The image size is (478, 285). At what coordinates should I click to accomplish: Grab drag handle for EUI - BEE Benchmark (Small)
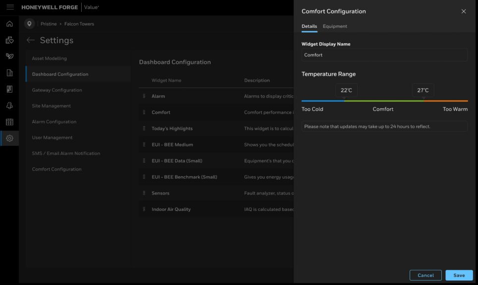144,177
